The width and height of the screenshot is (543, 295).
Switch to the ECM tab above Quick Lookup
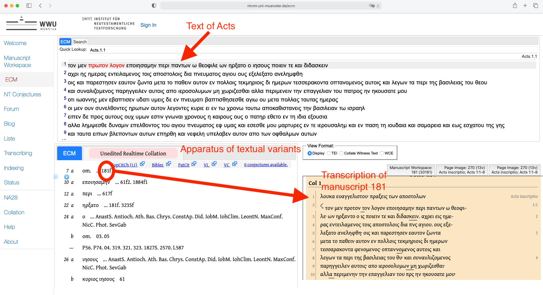[x=65, y=42]
